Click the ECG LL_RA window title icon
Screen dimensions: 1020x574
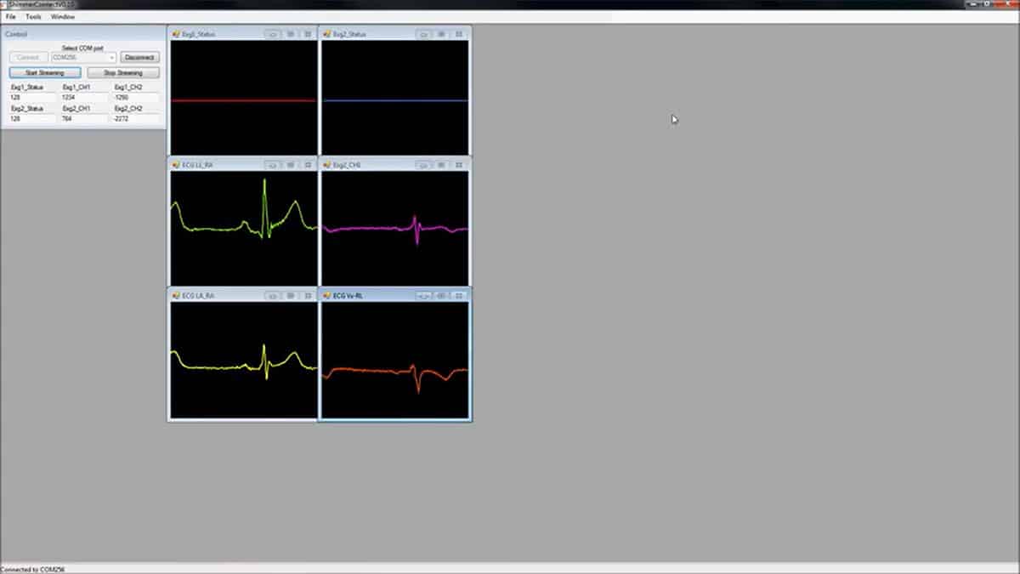coord(176,165)
